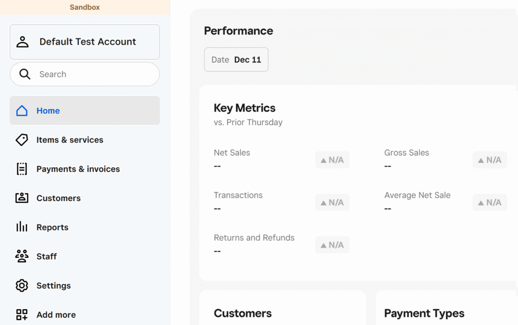This screenshot has height=325, width=518.
Task: Click the Add more grid-plus icon
Action: click(22, 314)
